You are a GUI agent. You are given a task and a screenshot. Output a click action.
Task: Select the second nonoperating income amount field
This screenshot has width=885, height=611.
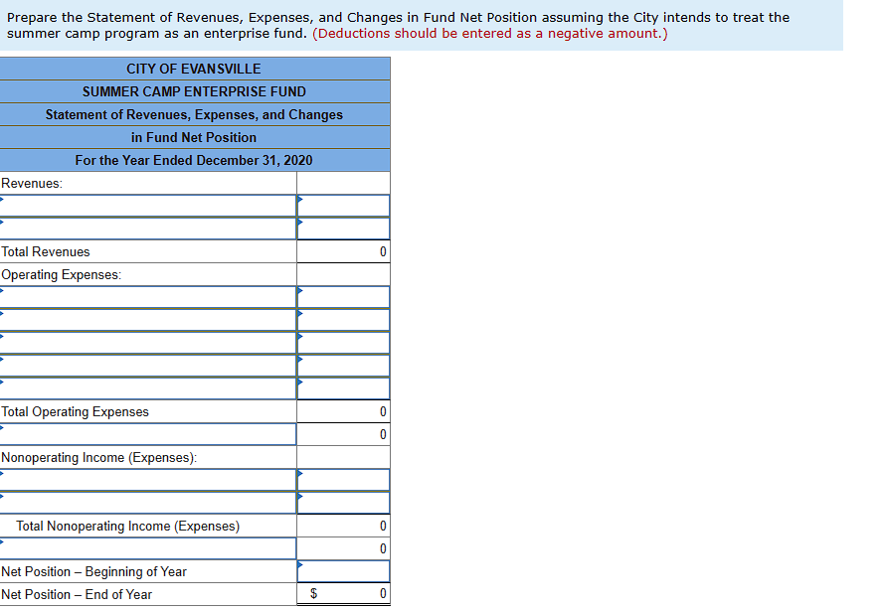point(343,503)
